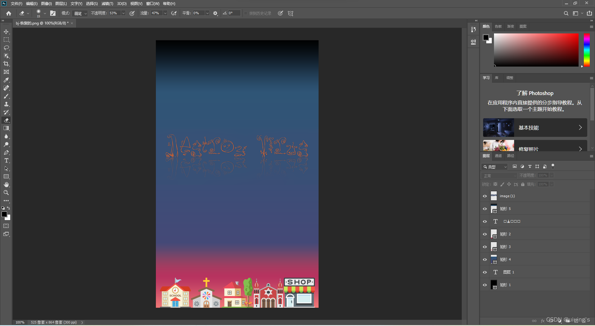Open smoothing options gear icon

[215, 13]
